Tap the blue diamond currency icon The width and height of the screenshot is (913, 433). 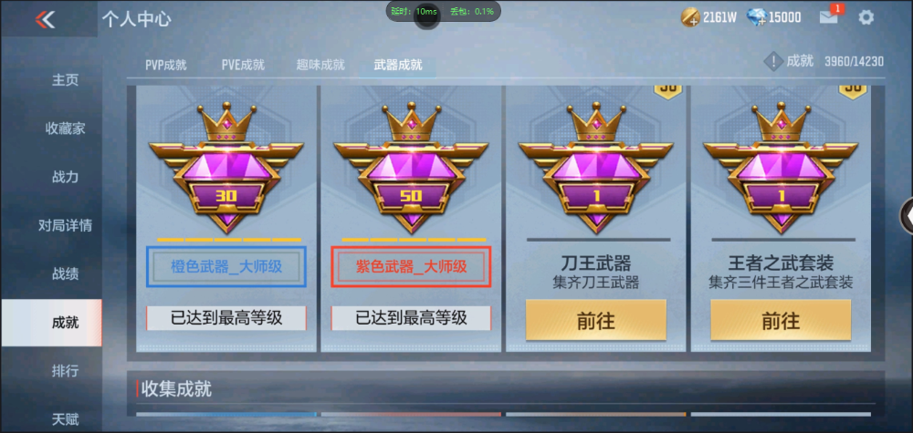[757, 17]
